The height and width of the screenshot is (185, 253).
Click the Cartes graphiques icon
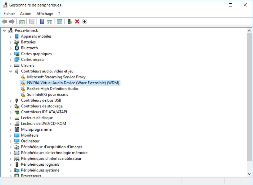[17, 54]
